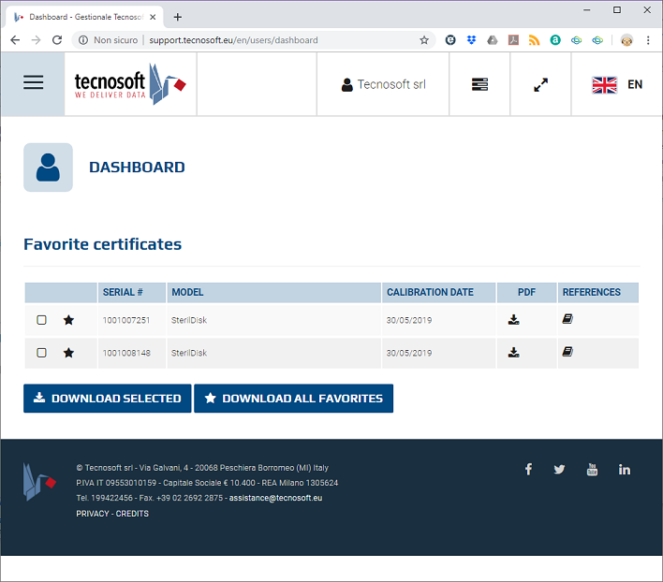
Task: Open the Tecnosoft srl user menu
Action: click(x=383, y=84)
